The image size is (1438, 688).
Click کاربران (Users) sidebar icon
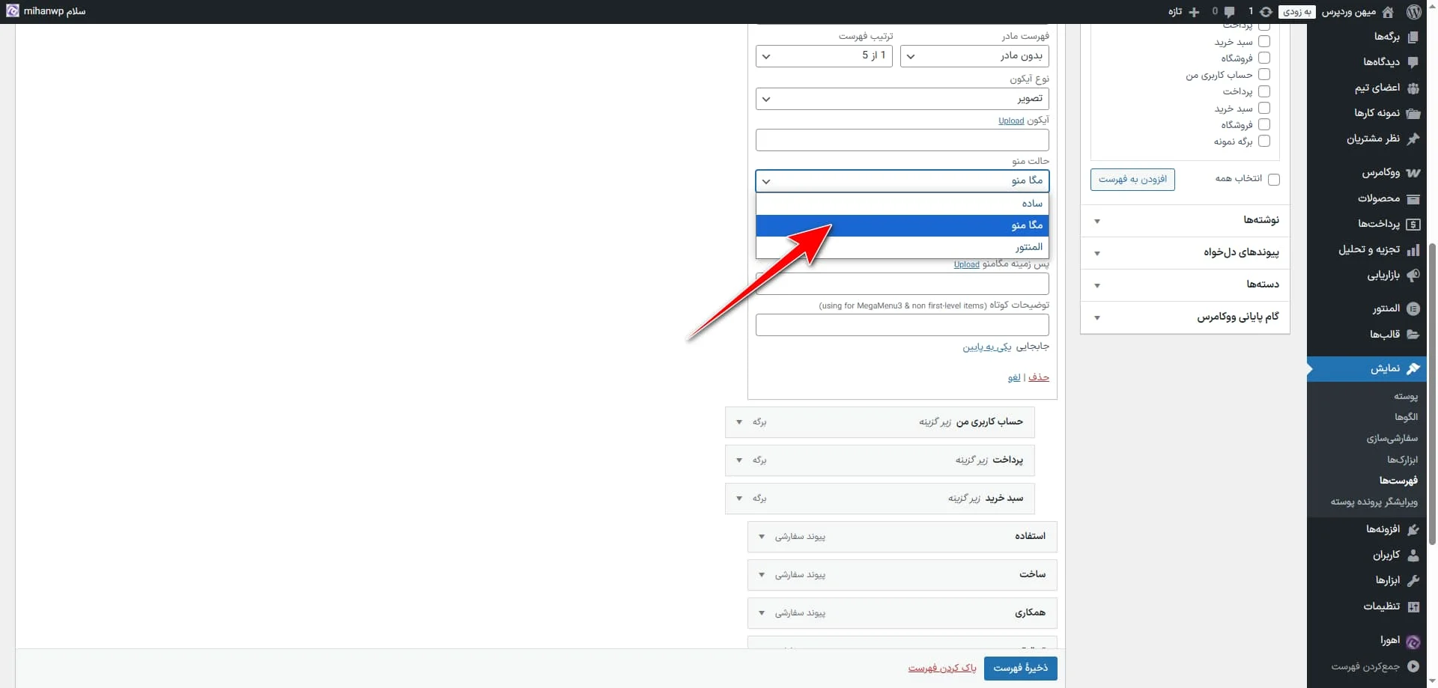(1413, 555)
